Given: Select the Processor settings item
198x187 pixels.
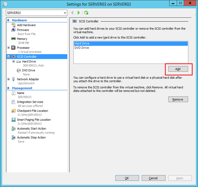Looking at the screenshot, I should pyautogui.click(x=23, y=48).
